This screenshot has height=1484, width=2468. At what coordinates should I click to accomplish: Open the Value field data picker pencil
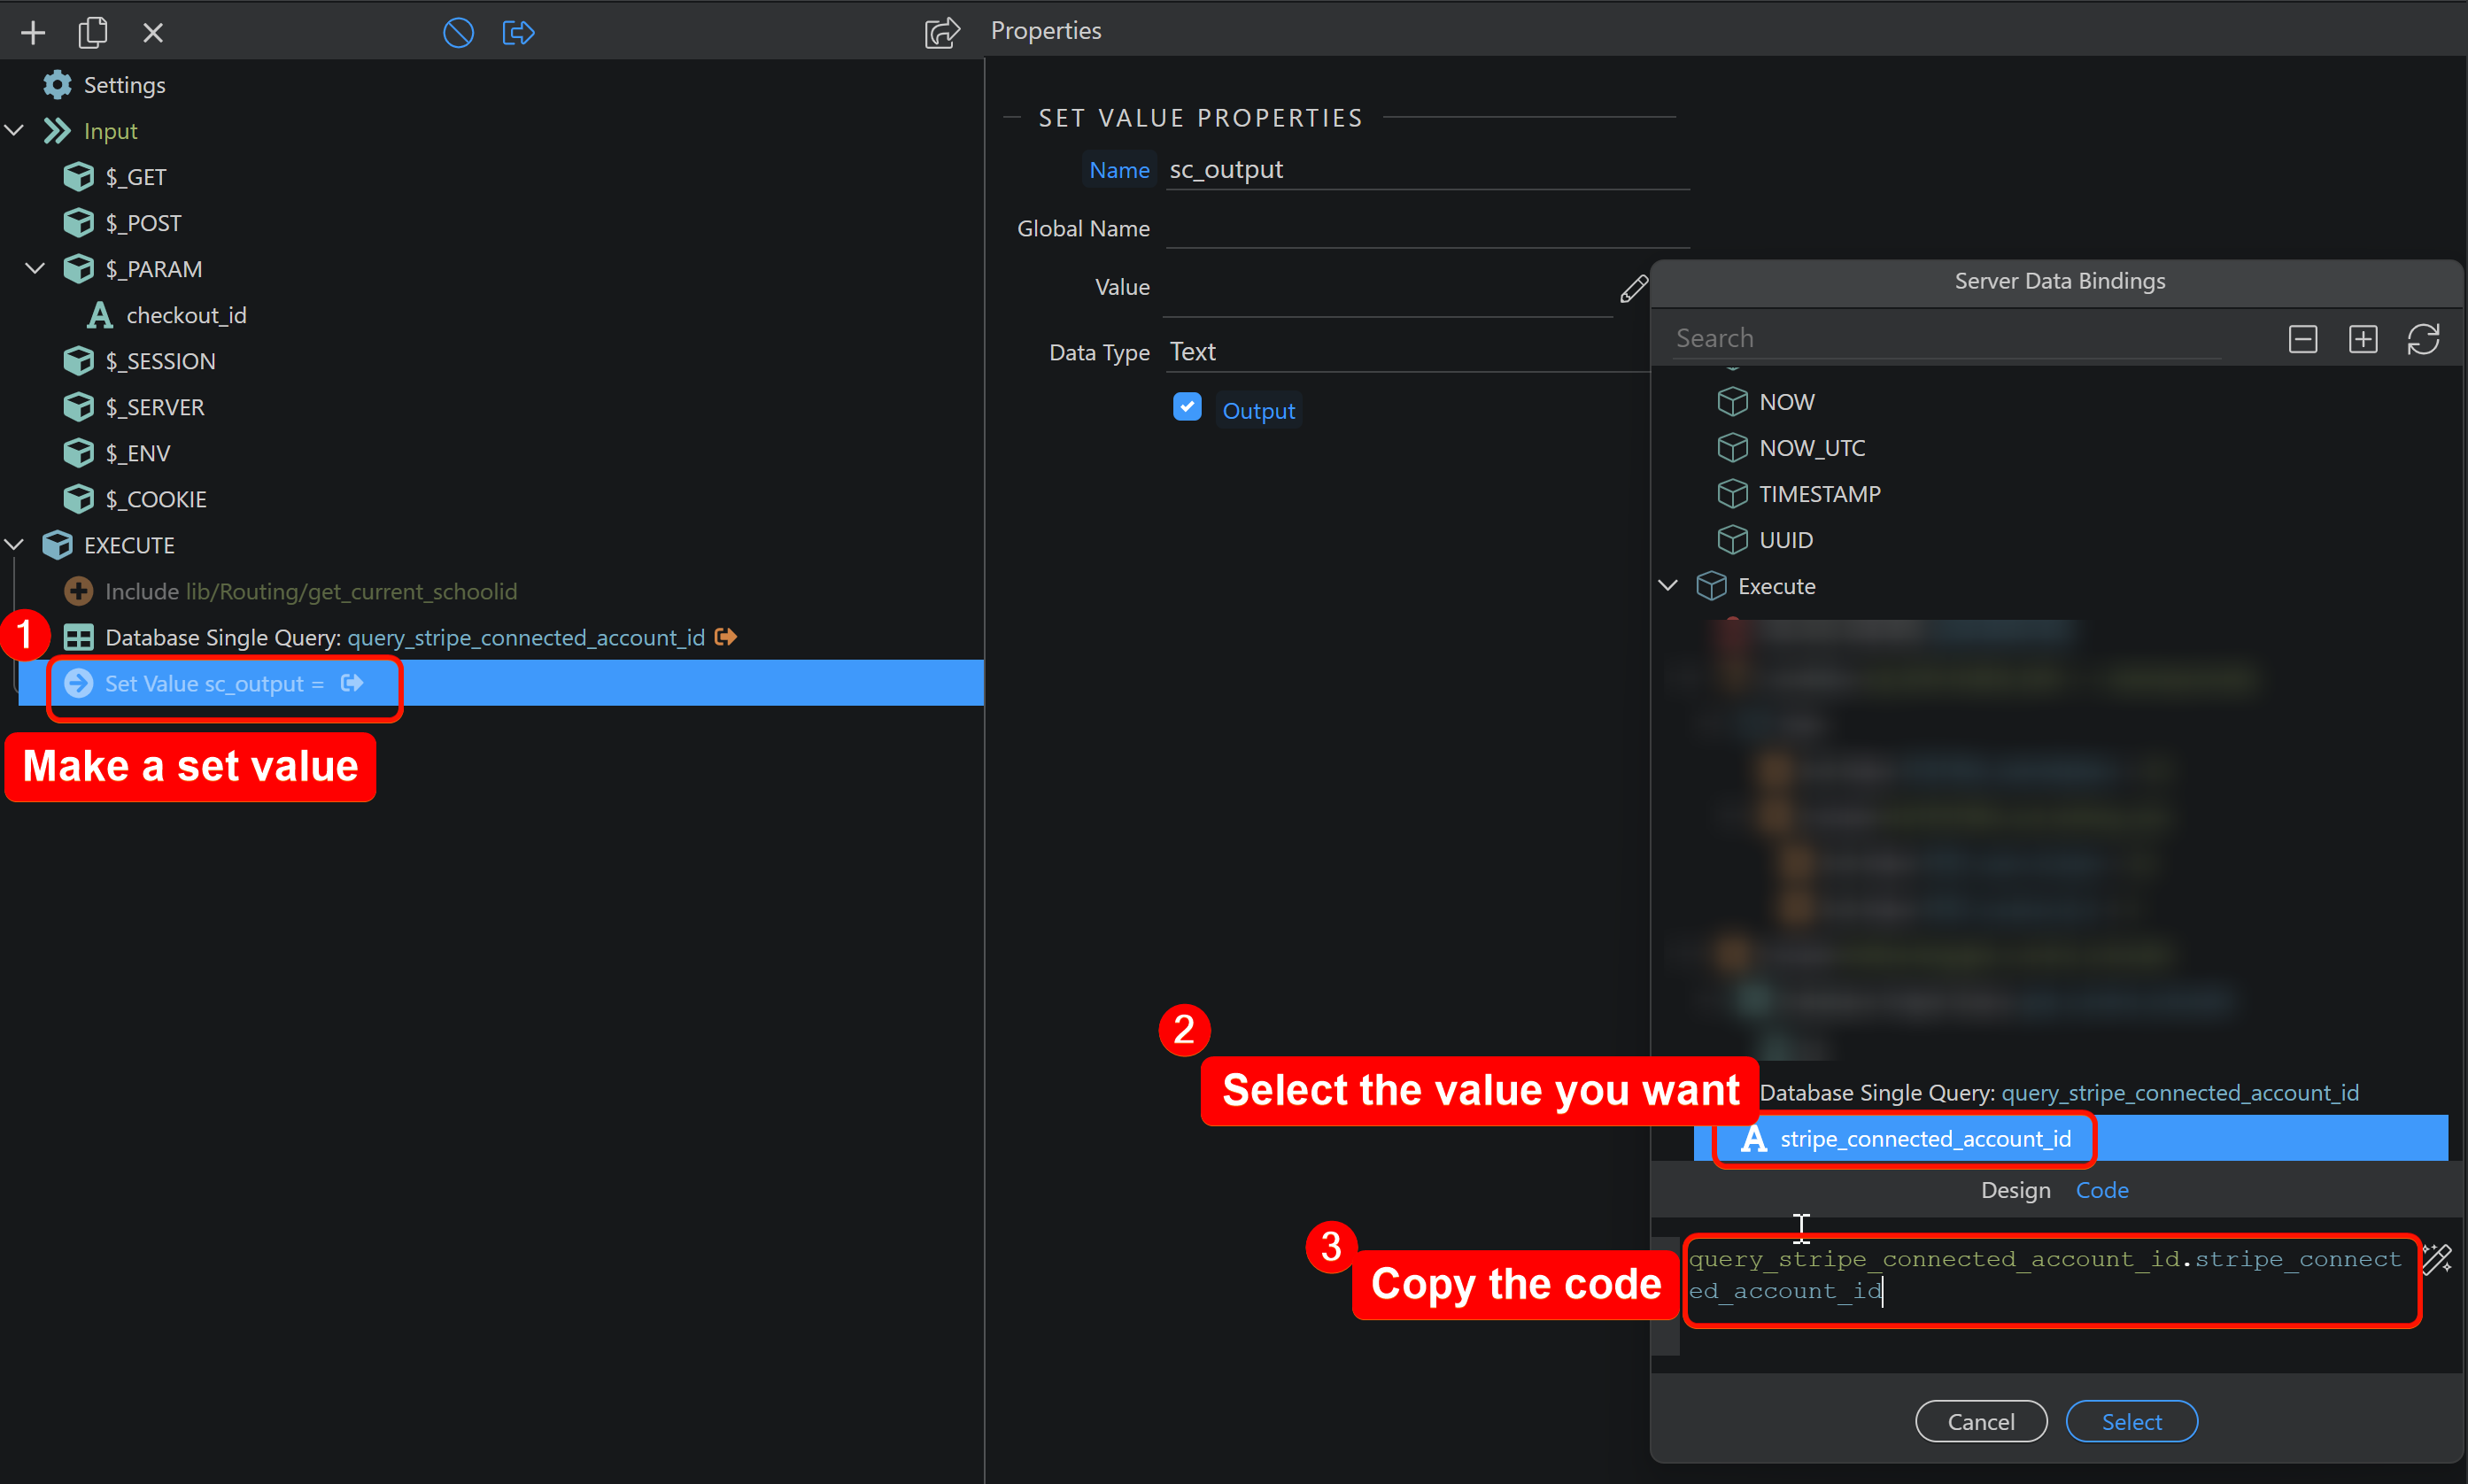click(x=1633, y=289)
